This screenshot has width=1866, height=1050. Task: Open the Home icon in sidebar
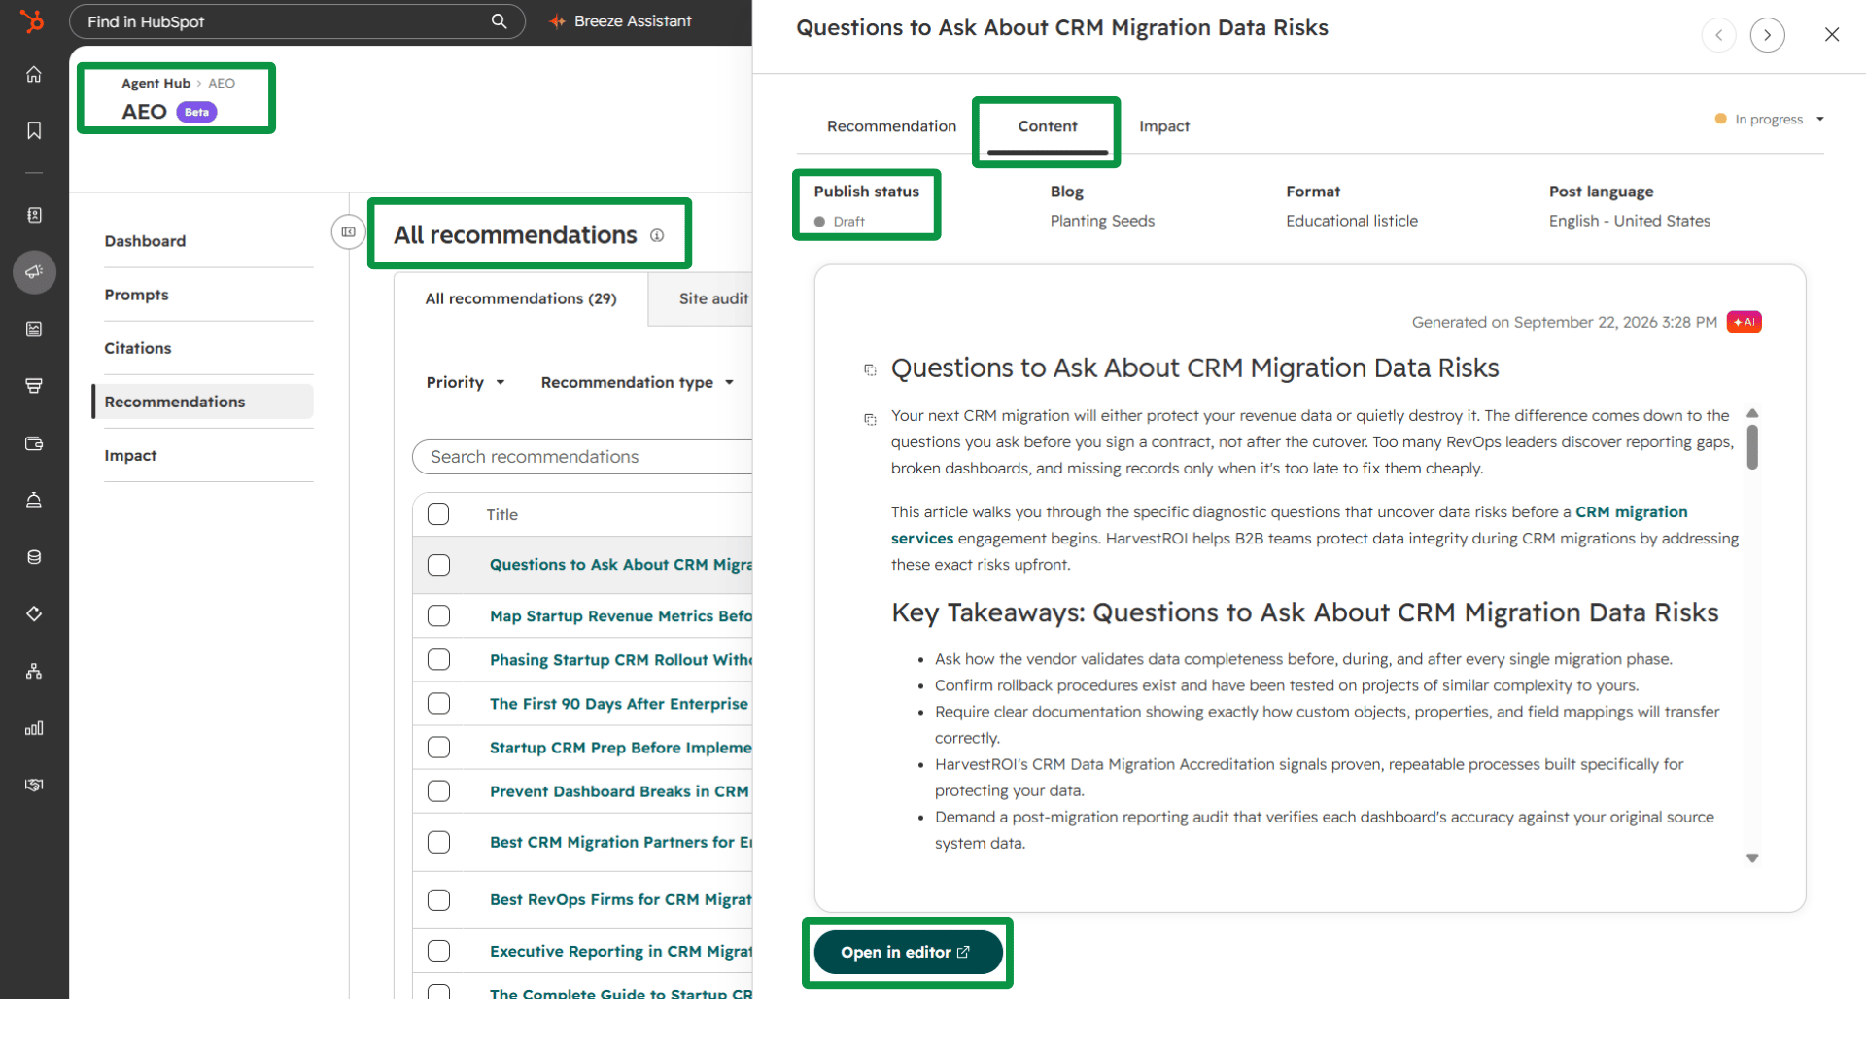[x=34, y=75]
